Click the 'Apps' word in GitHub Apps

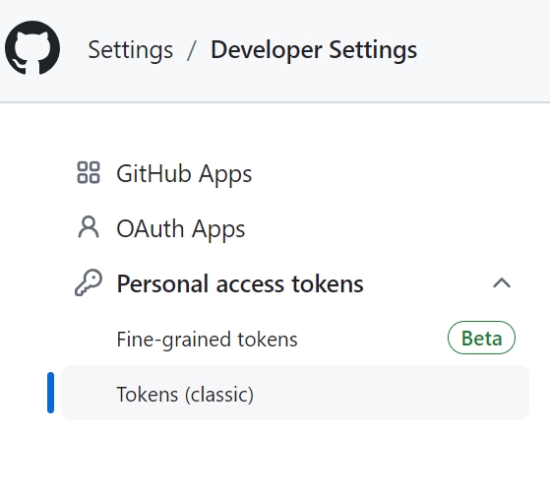225,174
